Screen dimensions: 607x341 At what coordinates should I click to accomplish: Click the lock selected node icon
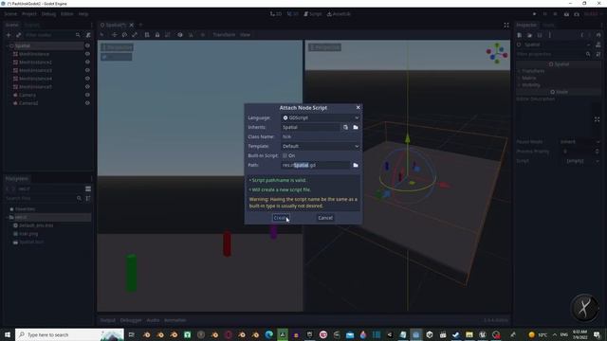pos(157,35)
